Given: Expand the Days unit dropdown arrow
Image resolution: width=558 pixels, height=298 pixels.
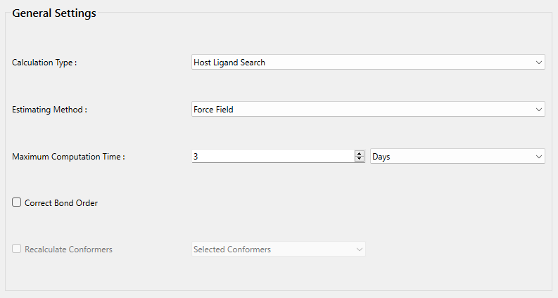Looking at the screenshot, I should click(x=538, y=157).
